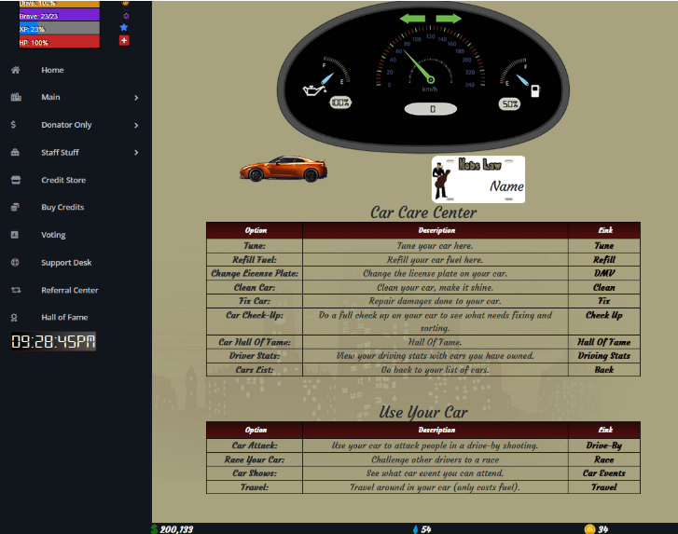The width and height of the screenshot is (678, 534).
Task: Click the right green arrow on dashboard
Action: 449,19
